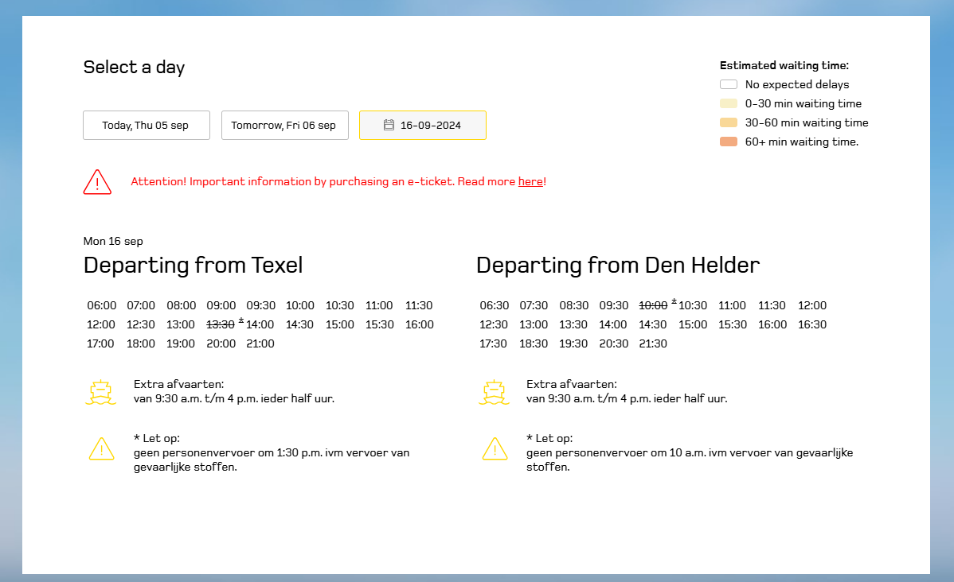Click the struck-through 10:00 Den Helder departure

pyautogui.click(x=653, y=305)
